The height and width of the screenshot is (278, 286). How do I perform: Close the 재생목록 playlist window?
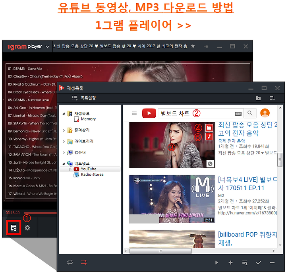[277, 88]
